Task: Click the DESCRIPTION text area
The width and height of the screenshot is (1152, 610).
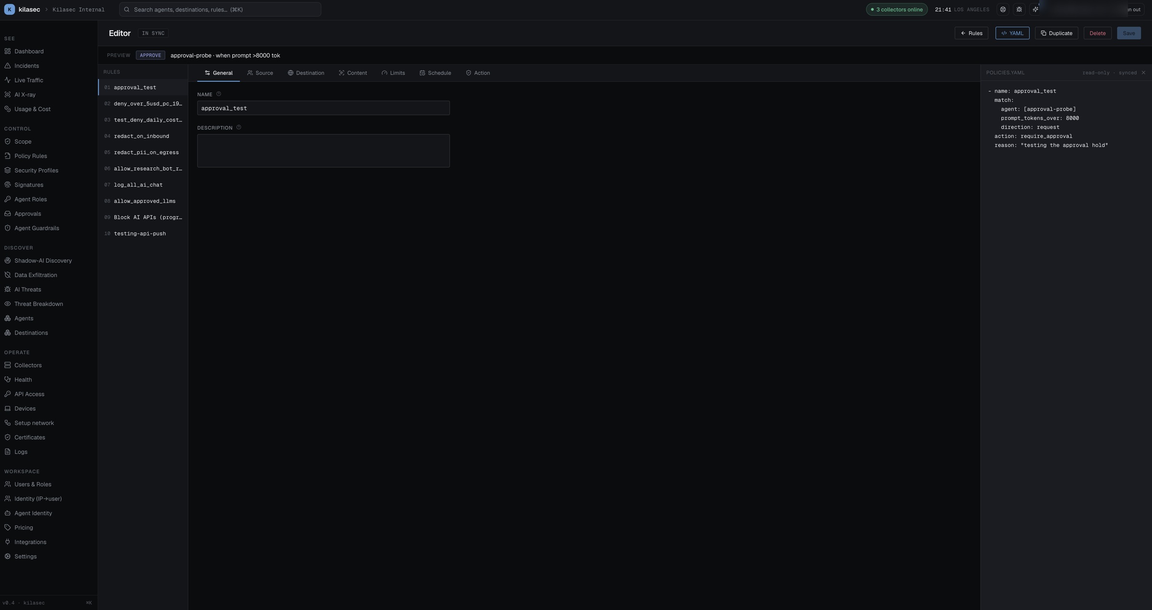Action: (x=323, y=151)
